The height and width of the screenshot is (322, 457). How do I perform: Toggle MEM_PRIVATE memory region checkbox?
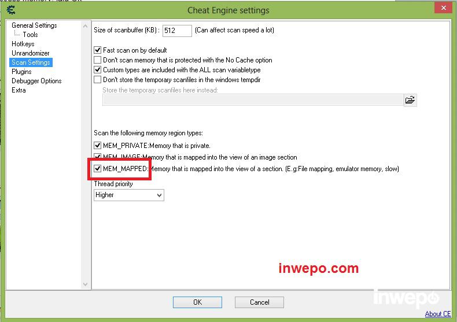click(x=97, y=145)
